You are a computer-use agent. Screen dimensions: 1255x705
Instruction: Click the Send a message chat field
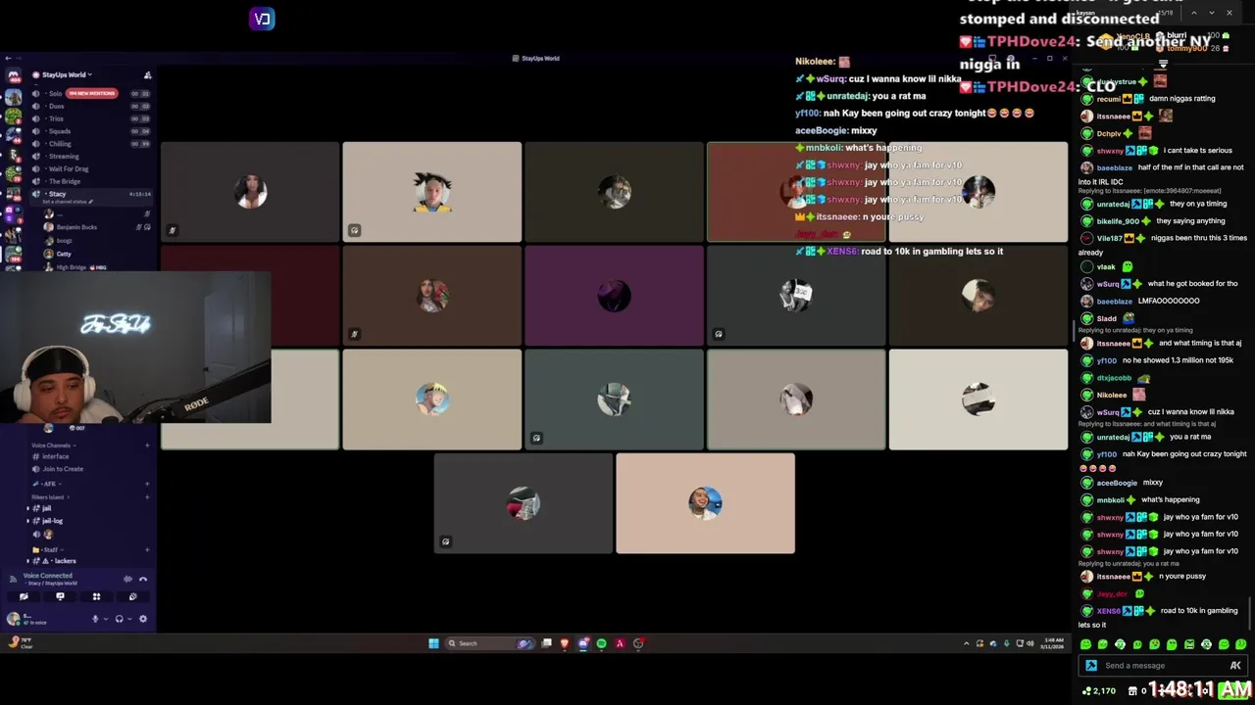(x=1162, y=666)
